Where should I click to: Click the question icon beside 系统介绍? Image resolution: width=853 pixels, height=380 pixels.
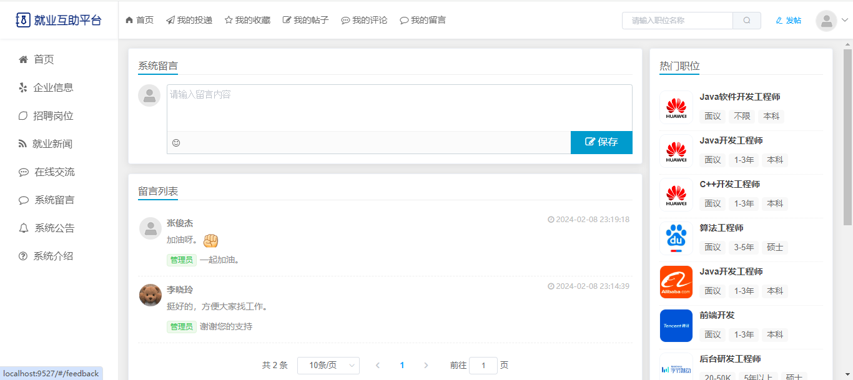point(23,256)
